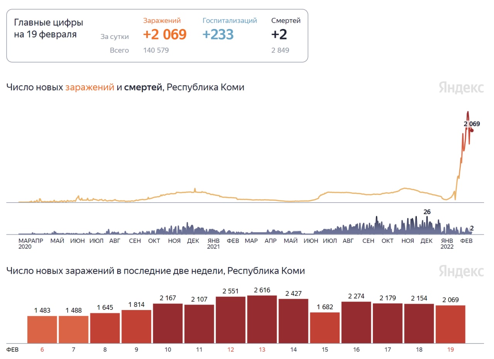Click the two-week bar chart title

(x=156, y=271)
